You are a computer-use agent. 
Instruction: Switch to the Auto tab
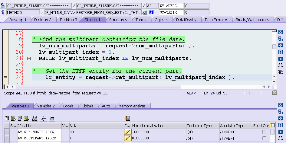click(x=106, y=106)
